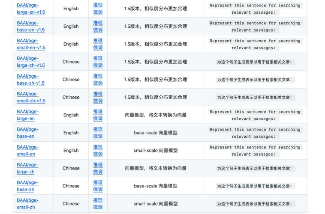Screen dimensions: 325x214
Task: Select English cell in bge-base-en row
Action: [x=71, y=133]
